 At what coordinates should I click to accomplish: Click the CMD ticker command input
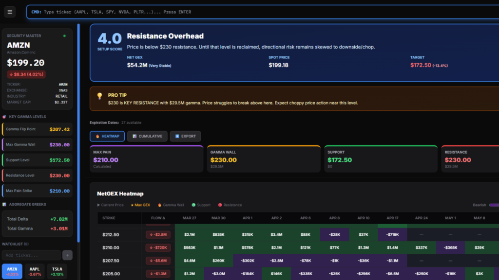pyautogui.click(x=263, y=12)
